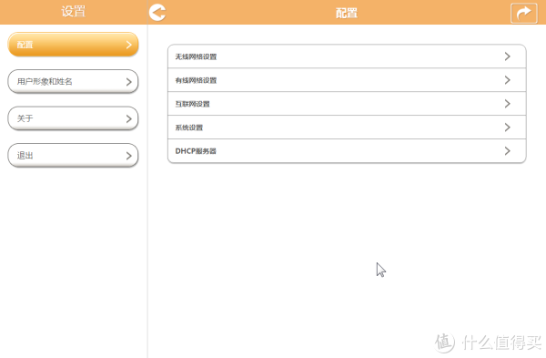The height and width of the screenshot is (358, 546).
Task: Click chevron on 互联网设置 row
Action: tap(508, 104)
